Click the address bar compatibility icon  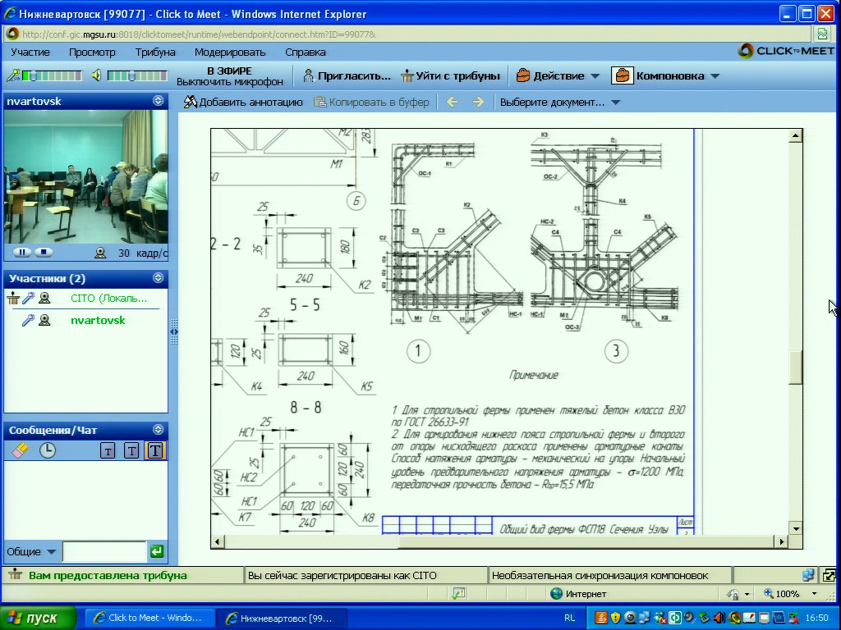[822, 34]
